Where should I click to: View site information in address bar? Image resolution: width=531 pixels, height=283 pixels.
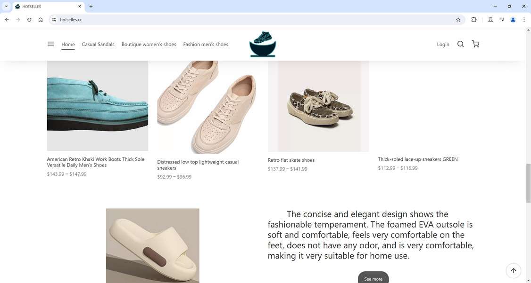pos(54,20)
